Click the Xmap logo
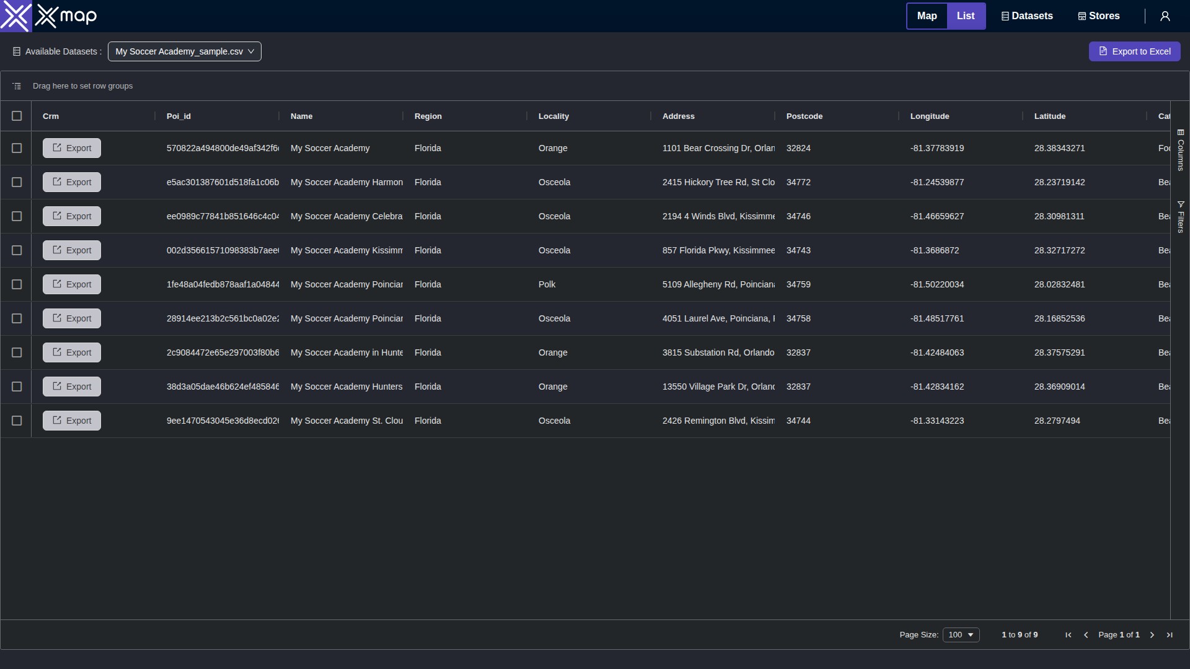The image size is (1190, 669). click(48, 16)
